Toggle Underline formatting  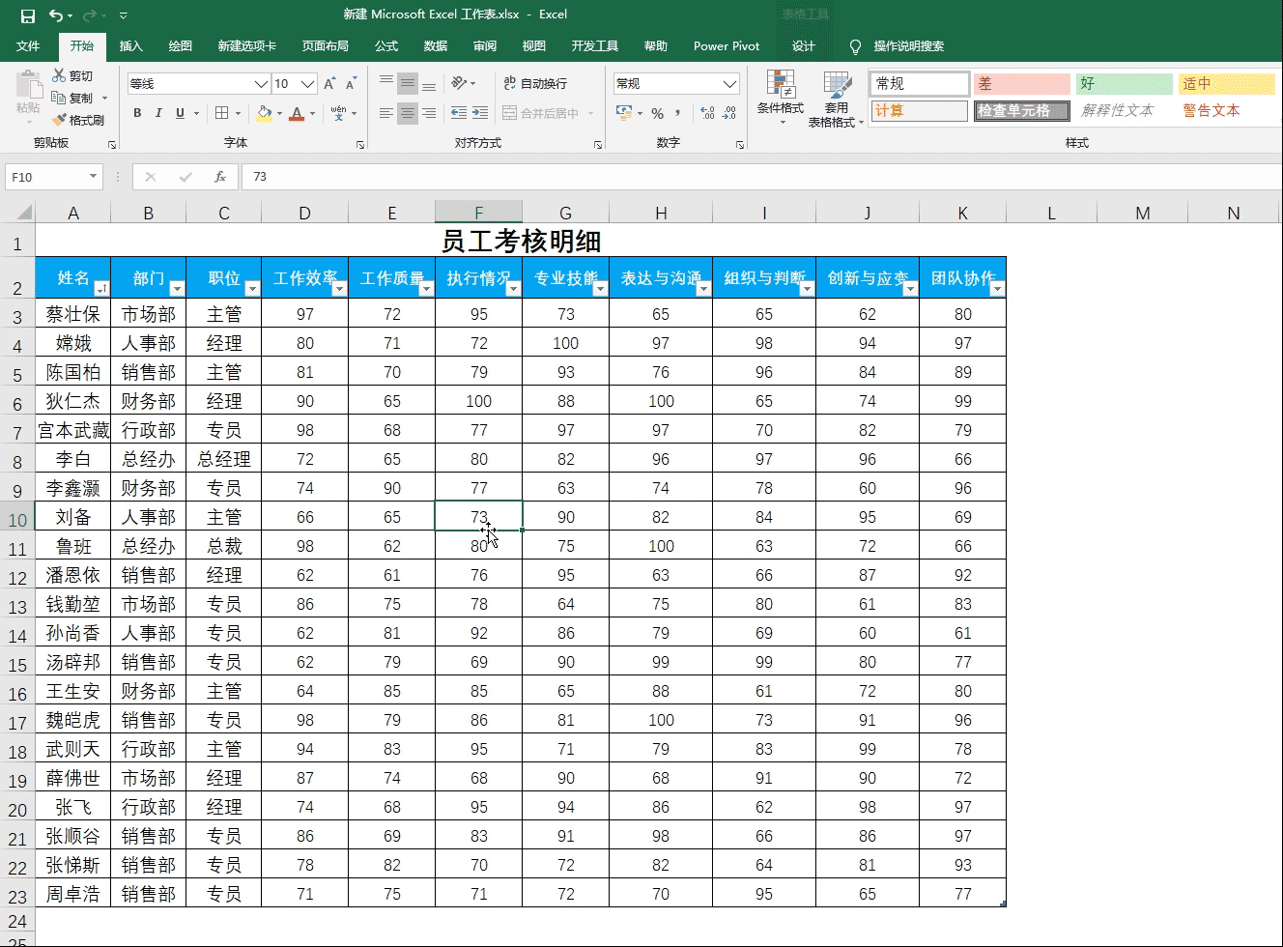point(180,113)
